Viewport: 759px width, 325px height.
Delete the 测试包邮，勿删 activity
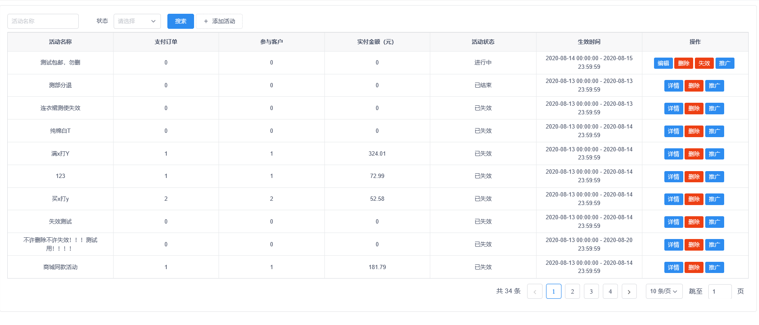point(683,63)
